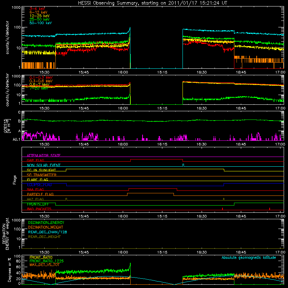
Task: Click the BAD_PACKETS flag label
Action: click(39, 209)
